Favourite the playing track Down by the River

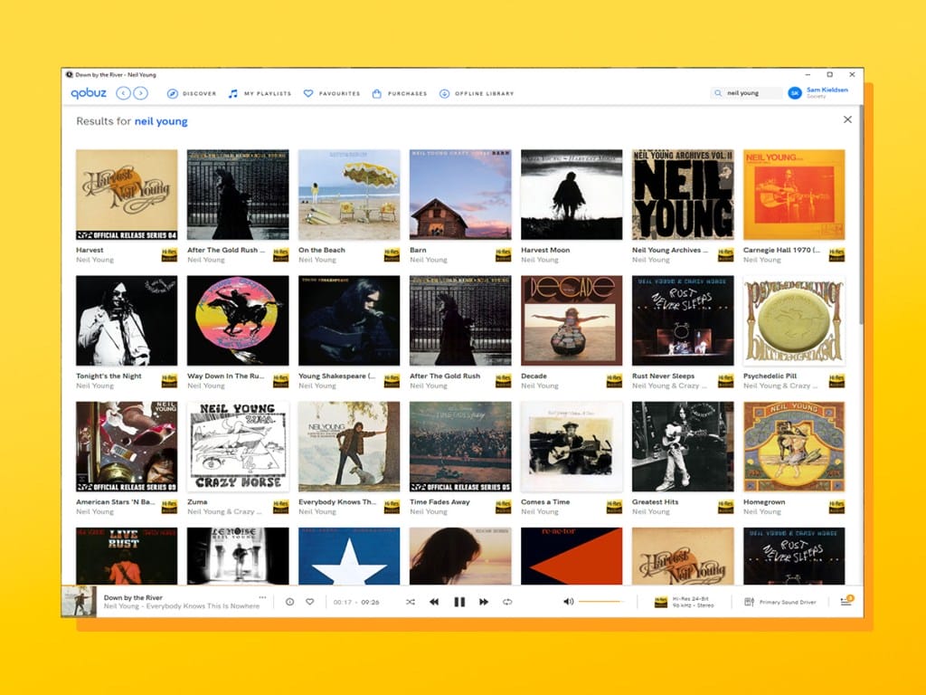click(310, 601)
